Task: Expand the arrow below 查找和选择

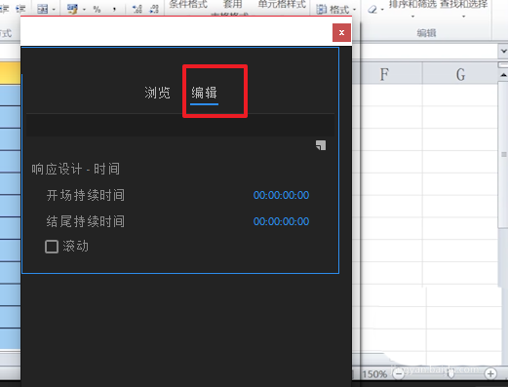Action: [464, 16]
